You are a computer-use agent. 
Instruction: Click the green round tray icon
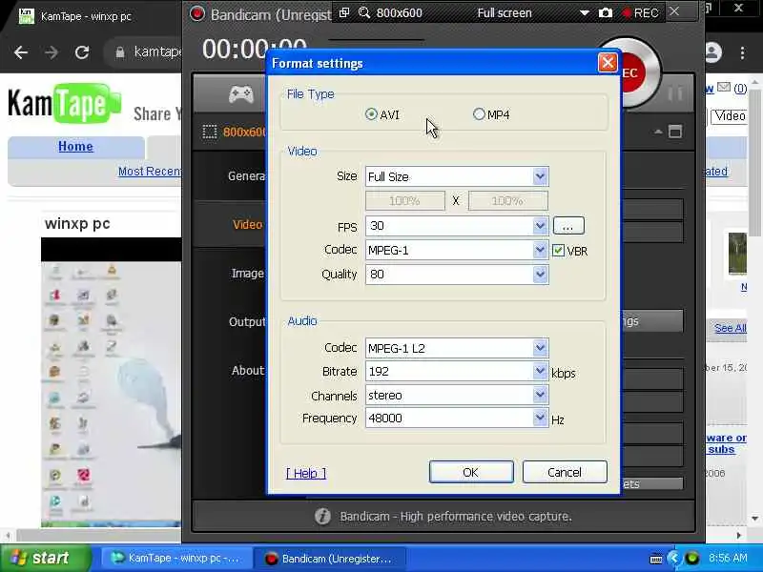pos(692,558)
